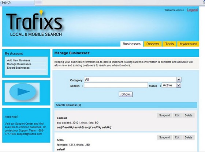Select the hello business name
Image resolution: width=205 pixels, height=152 pixels.
60,140
